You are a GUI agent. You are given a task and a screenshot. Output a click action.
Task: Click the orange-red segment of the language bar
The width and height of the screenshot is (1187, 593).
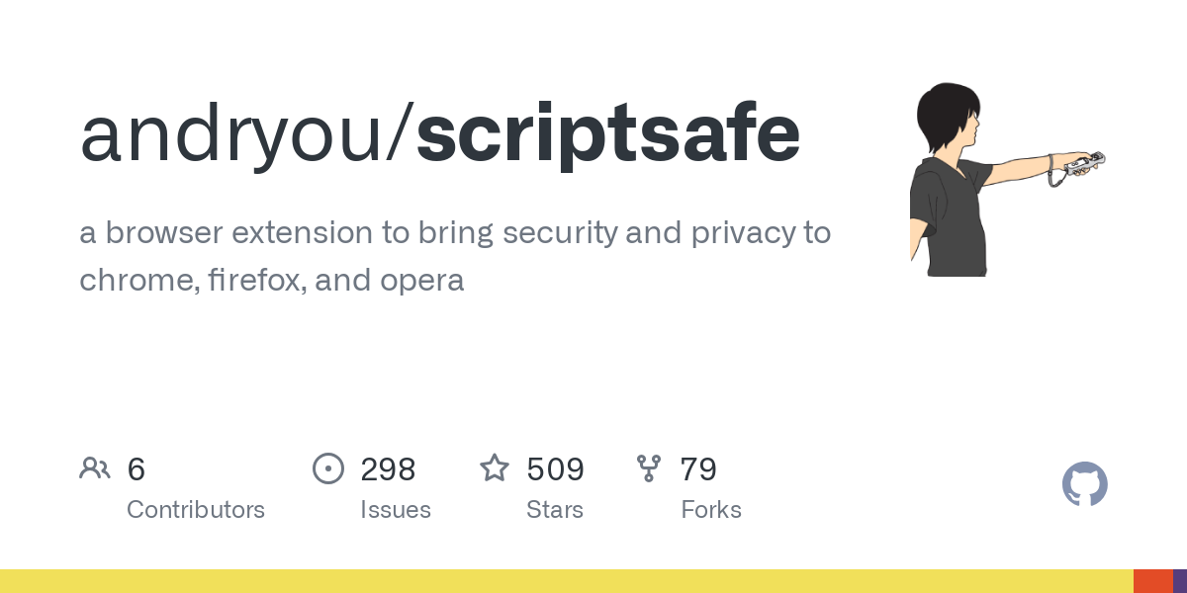pyautogui.click(x=1152, y=581)
